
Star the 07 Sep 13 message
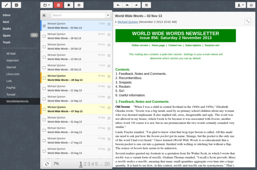coord(109,107)
